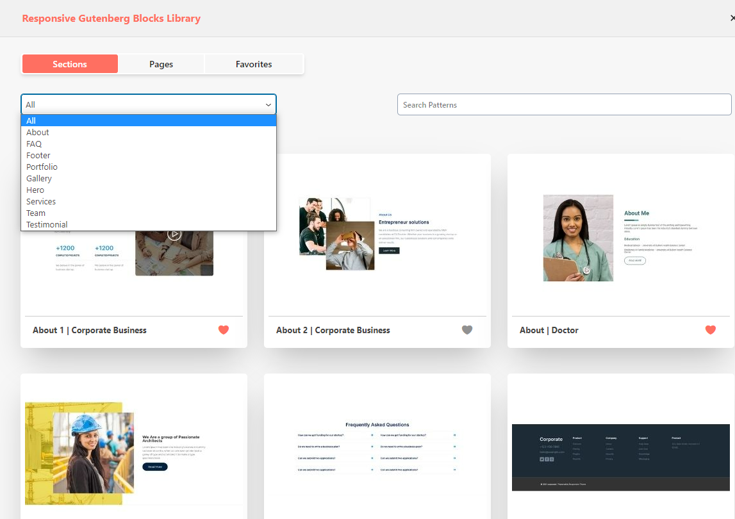This screenshot has width=735, height=519.
Task: Switch to the Sections tab
Action: pos(70,64)
